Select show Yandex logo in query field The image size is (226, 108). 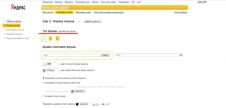44,78
